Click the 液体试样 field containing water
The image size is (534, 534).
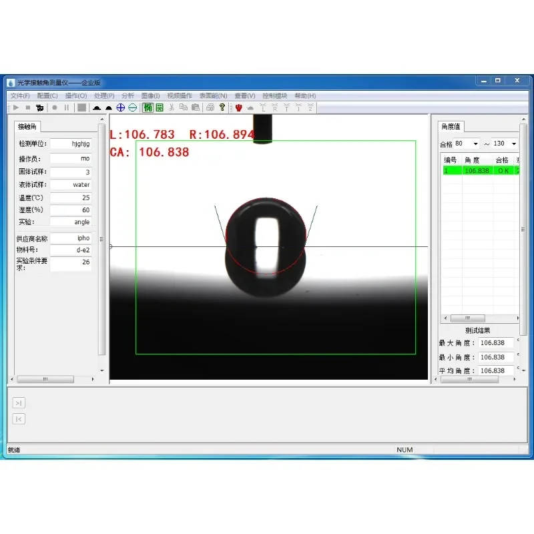click(71, 185)
